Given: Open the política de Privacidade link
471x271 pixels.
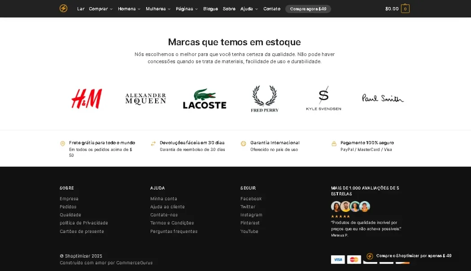Looking at the screenshot, I should pos(84,223).
